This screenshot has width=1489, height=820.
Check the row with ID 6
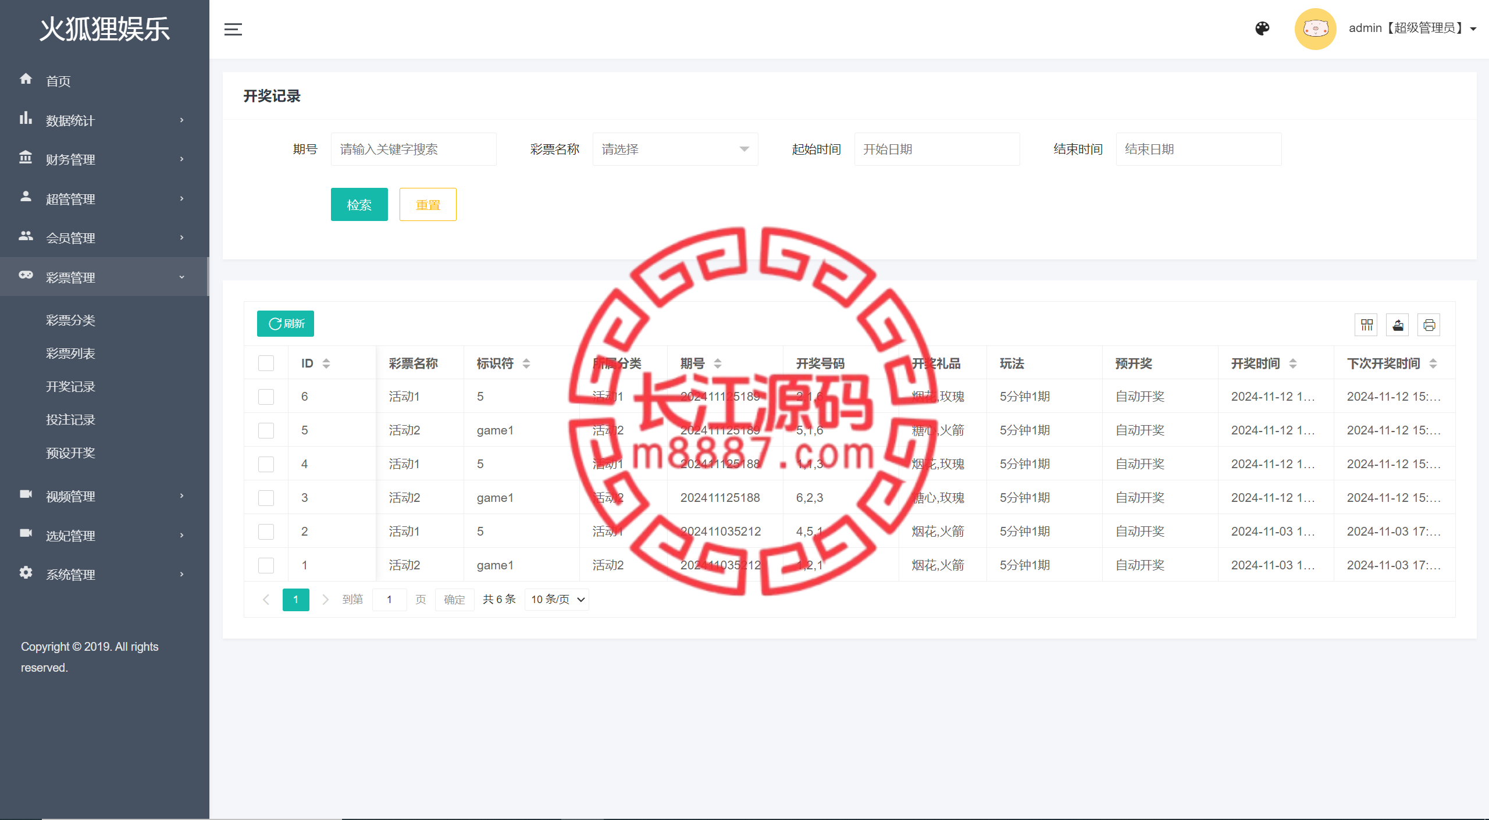tap(266, 397)
